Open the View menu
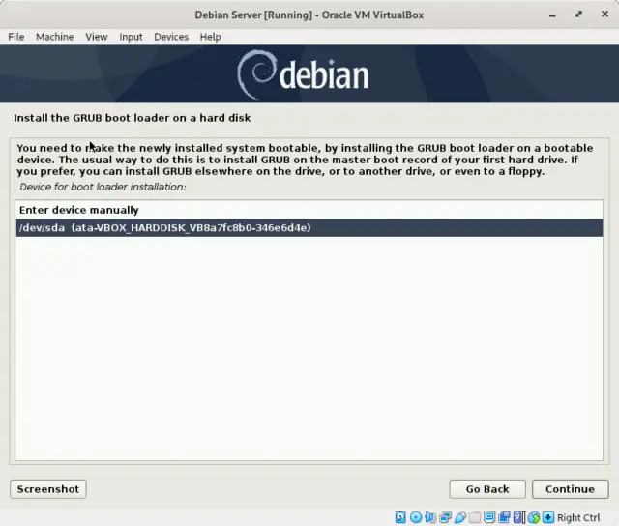This screenshot has height=526, width=619. point(97,37)
